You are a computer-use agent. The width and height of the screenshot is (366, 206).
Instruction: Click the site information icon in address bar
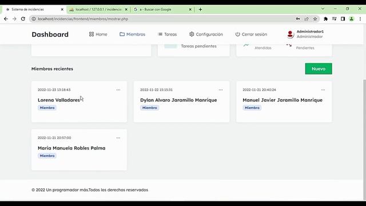(34, 19)
